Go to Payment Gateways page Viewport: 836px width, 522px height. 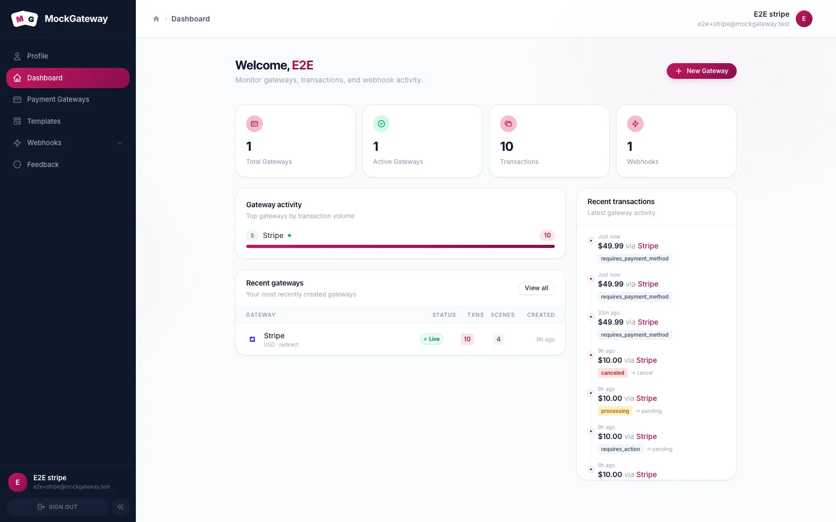(68, 99)
